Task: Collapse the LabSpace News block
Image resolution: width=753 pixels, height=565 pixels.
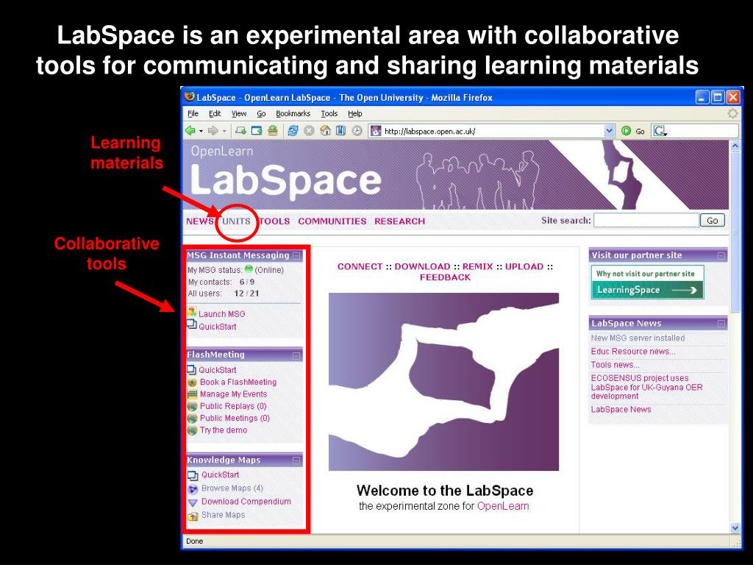Action: coord(721,324)
